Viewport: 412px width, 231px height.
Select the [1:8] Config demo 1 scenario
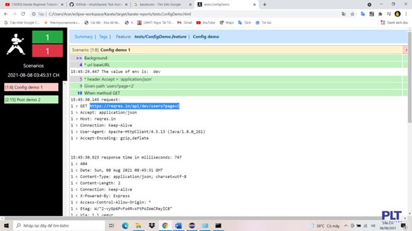[x=32, y=87]
